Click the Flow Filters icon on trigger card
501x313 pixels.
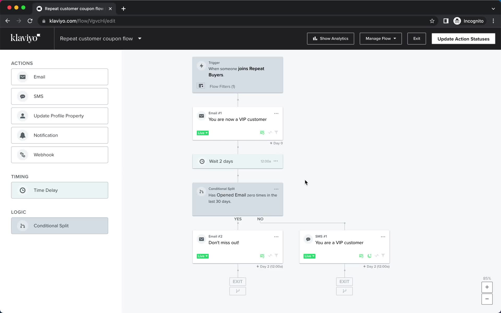(201, 86)
